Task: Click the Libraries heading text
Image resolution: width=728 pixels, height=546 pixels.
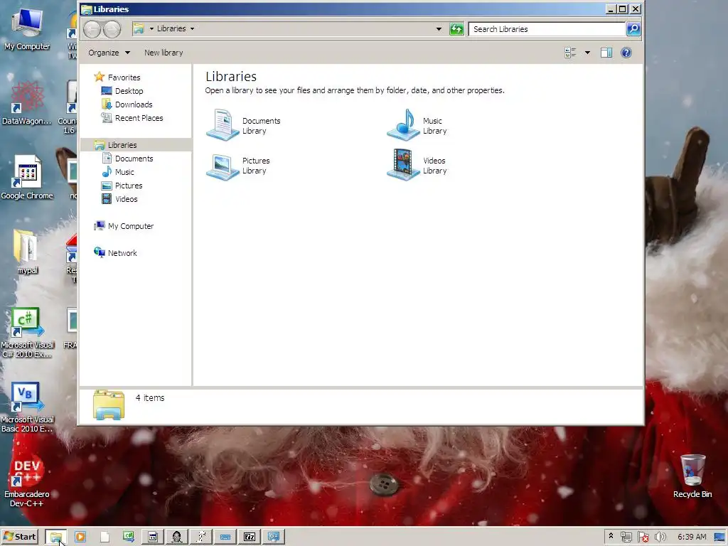Action: coord(231,76)
